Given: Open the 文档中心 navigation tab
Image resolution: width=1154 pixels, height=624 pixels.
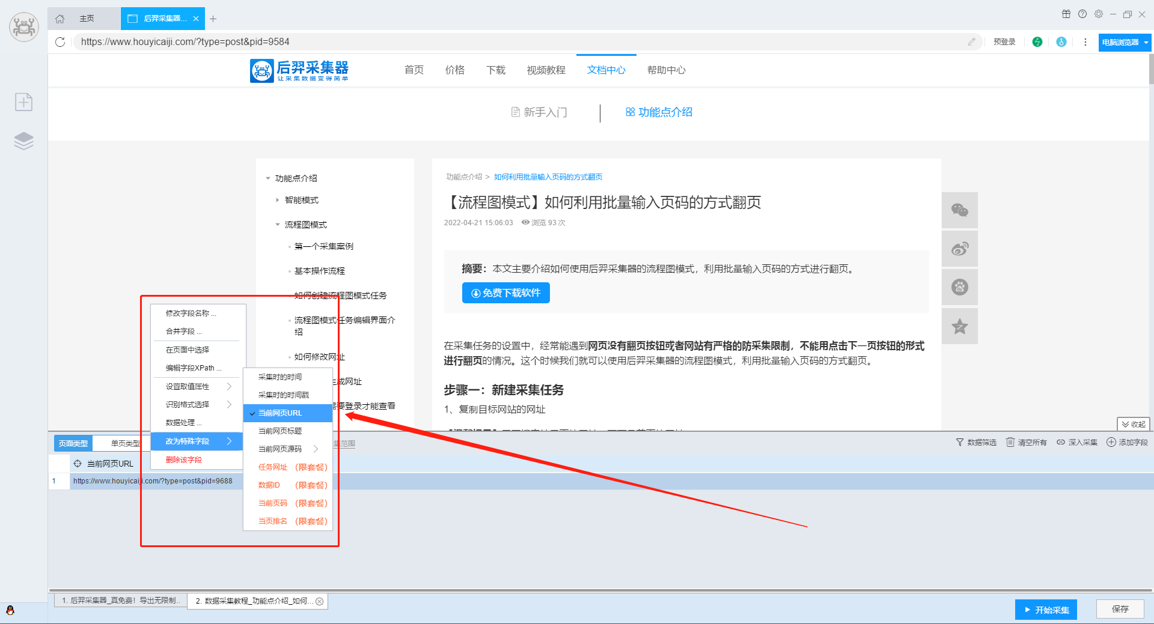Looking at the screenshot, I should coord(606,70).
